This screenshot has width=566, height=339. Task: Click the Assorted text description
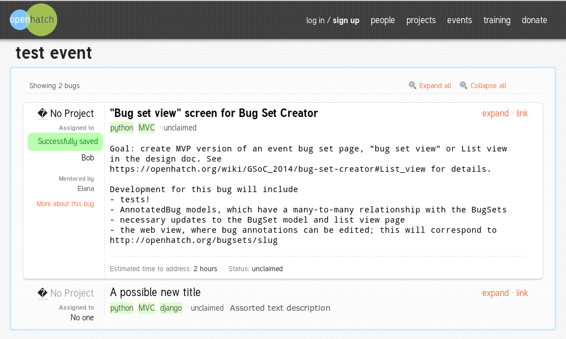[280, 308]
